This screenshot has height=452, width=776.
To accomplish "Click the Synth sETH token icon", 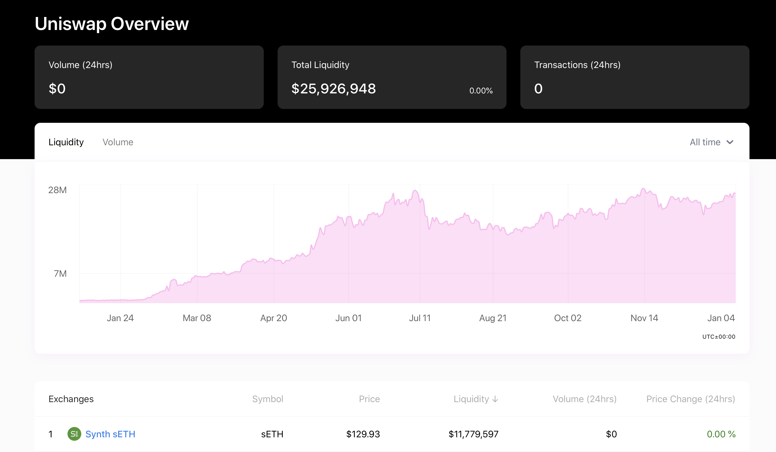I will pyautogui.click(x=74, y=434).
